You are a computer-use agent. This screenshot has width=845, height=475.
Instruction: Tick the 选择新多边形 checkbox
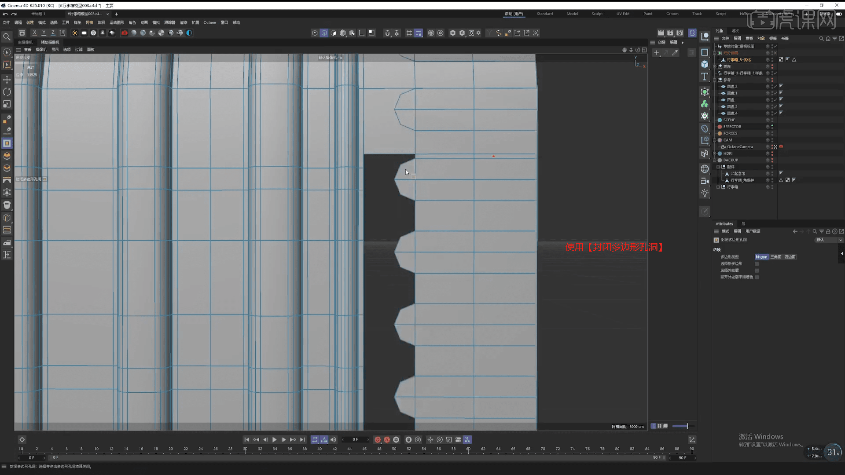pos(757,264)
